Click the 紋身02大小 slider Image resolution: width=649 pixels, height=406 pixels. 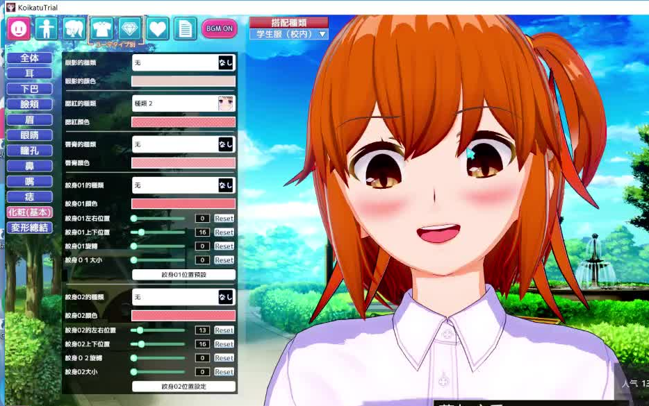point(158,372)
